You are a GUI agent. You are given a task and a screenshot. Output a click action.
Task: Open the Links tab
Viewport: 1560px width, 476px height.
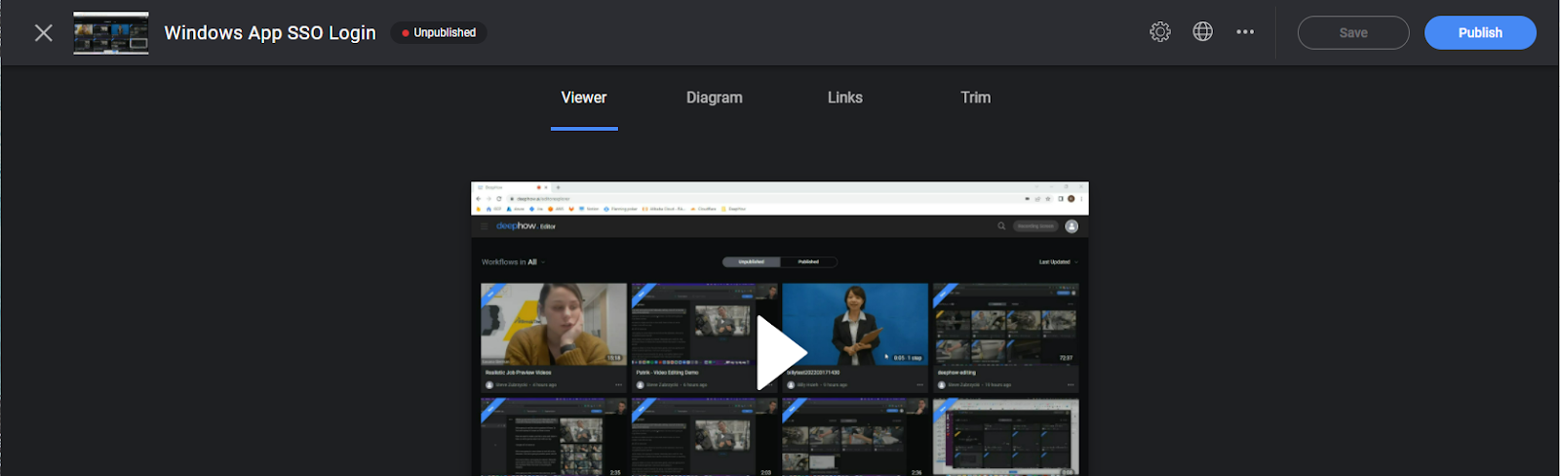pos(845,98)
